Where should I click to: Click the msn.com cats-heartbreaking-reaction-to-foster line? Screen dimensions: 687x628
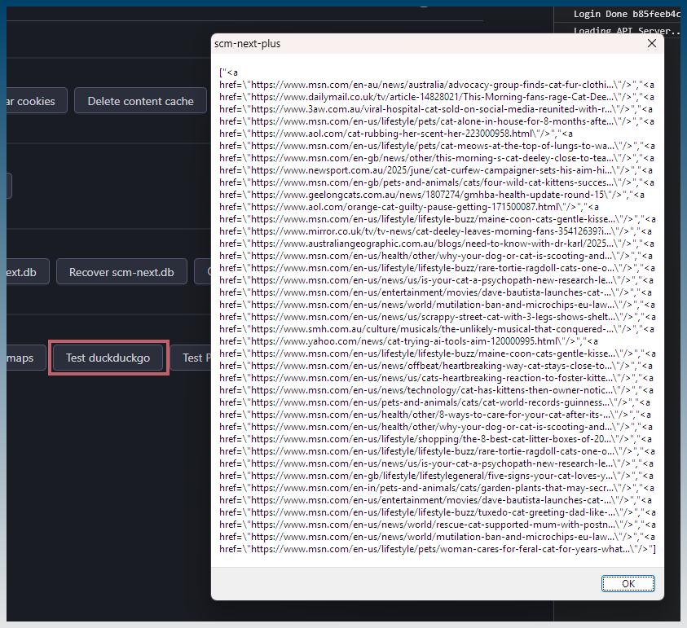pyautogui.click(x=436, y=378)
